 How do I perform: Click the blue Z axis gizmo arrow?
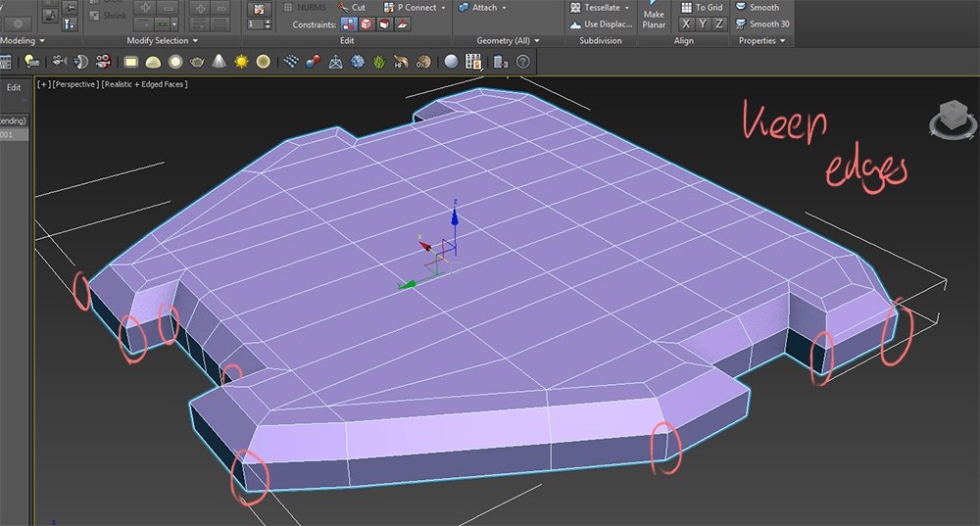(455, 216)
